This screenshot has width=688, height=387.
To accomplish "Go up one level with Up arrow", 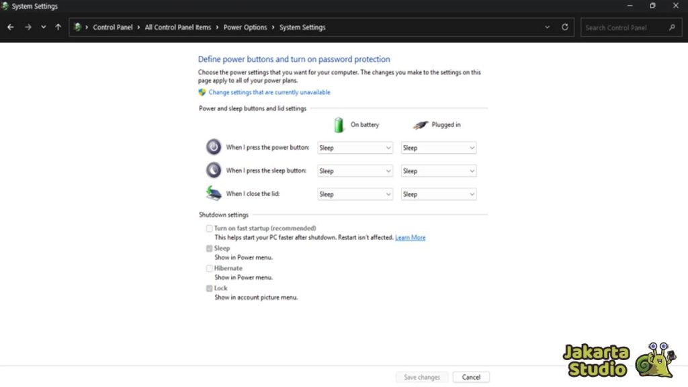I will (58, 27).
